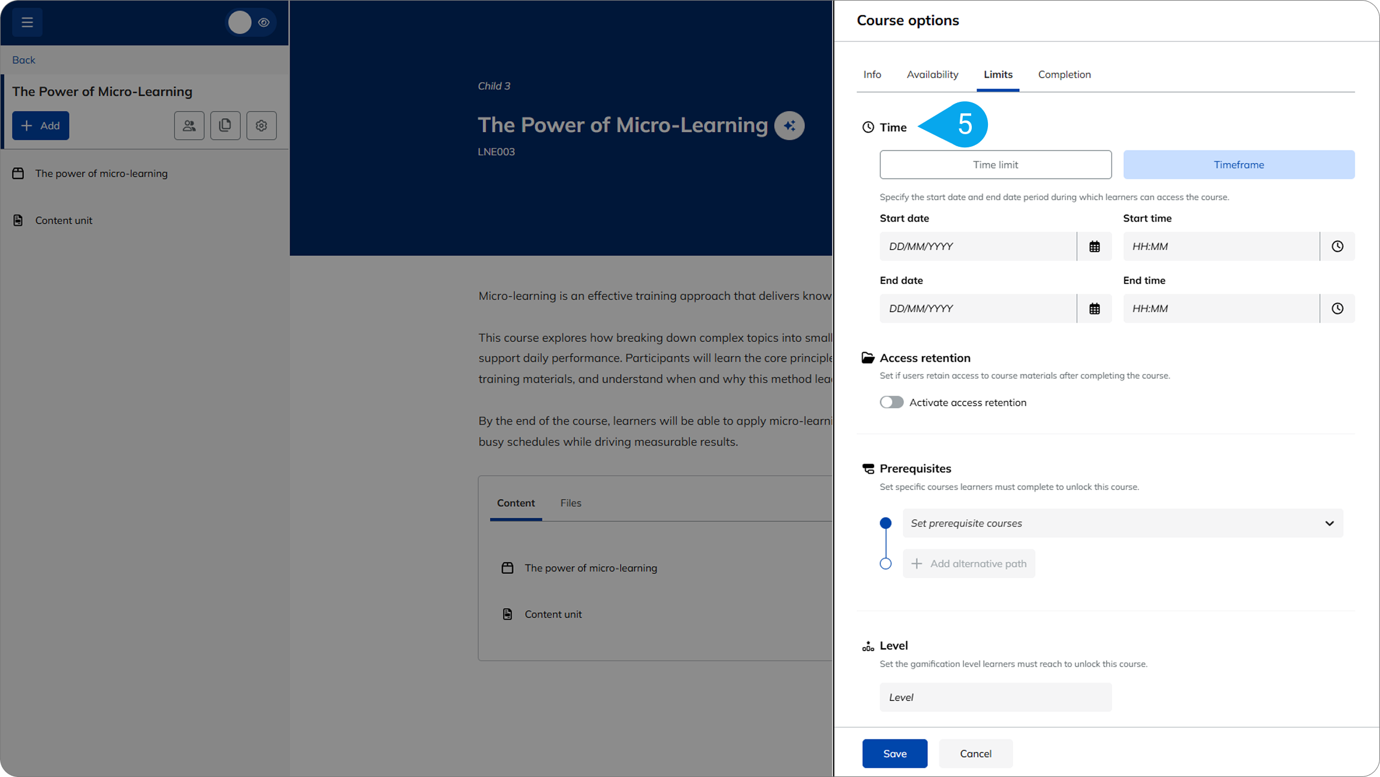
Task: Open End date calendar picker
Action: point(1094,309)
